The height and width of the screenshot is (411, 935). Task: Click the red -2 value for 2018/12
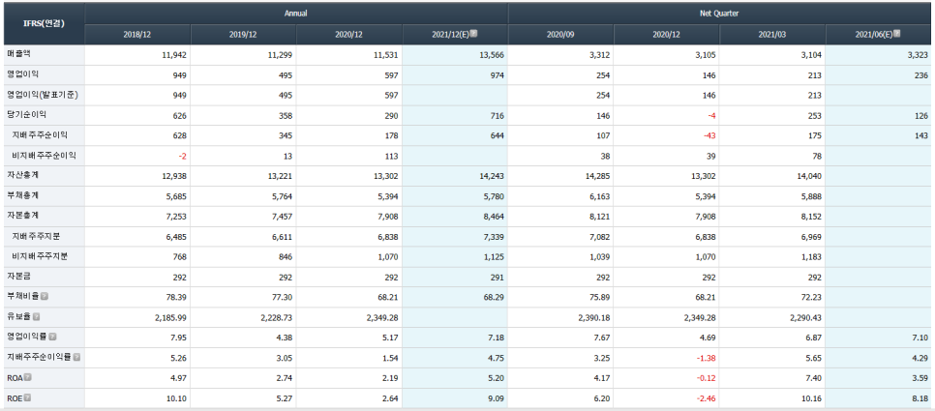coord(181,156)
